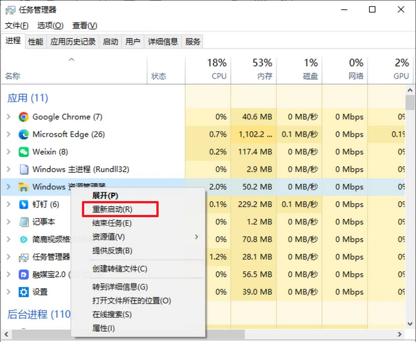This screenshot has width=416, height=342.
Task: Click the 设置 gear icon
Action: click(24, 292)
